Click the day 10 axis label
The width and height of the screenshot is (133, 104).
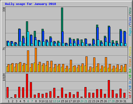click(x=43, y=101)
